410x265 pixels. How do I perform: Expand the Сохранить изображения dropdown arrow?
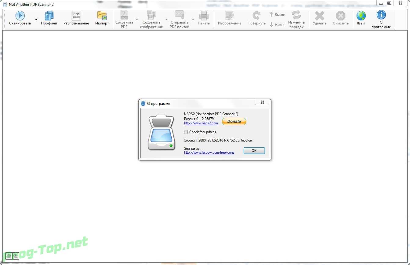166,20
